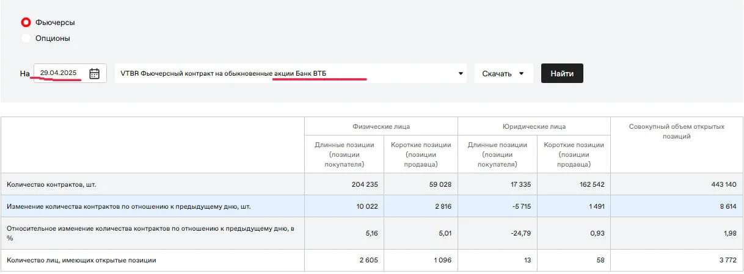Open the calendar date picker icon

click(94, 74)
